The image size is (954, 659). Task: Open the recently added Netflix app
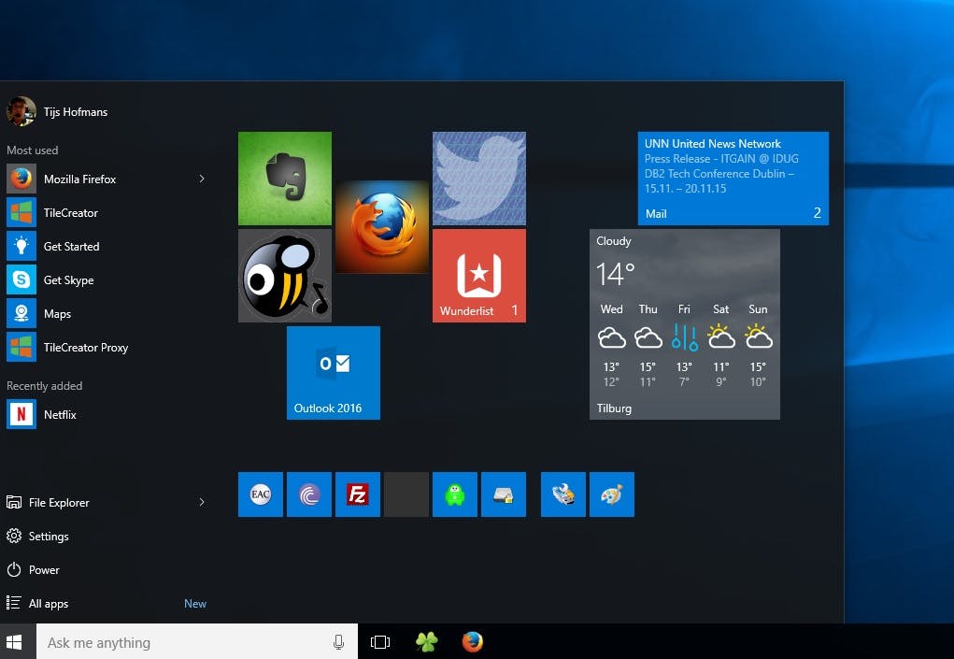pyautogui.click(x=60, y=414)
